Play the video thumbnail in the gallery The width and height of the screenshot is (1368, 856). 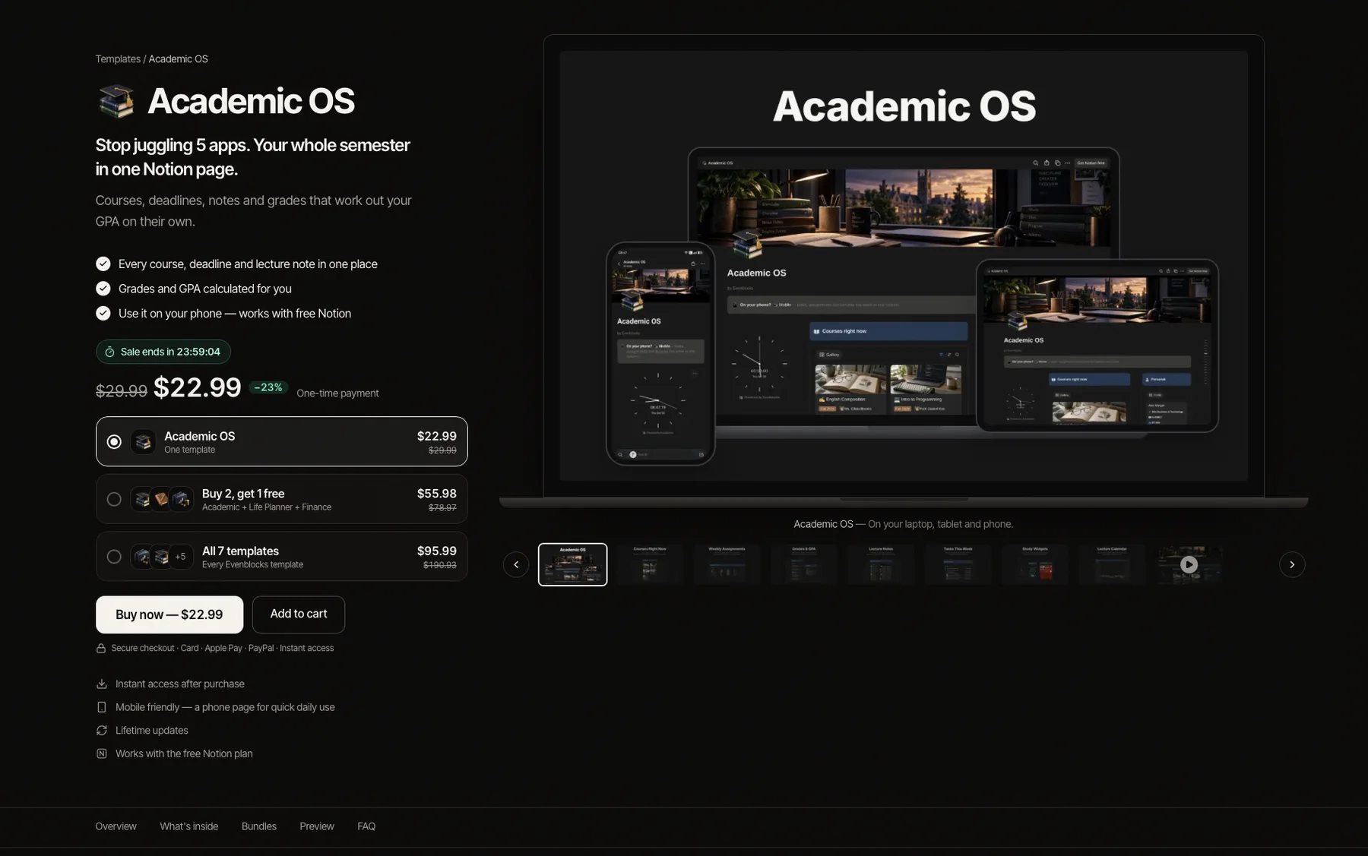click(x=1189, y=564)
